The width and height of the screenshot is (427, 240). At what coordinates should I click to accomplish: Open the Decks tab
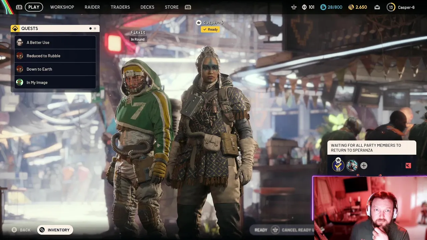pos(147,7)
